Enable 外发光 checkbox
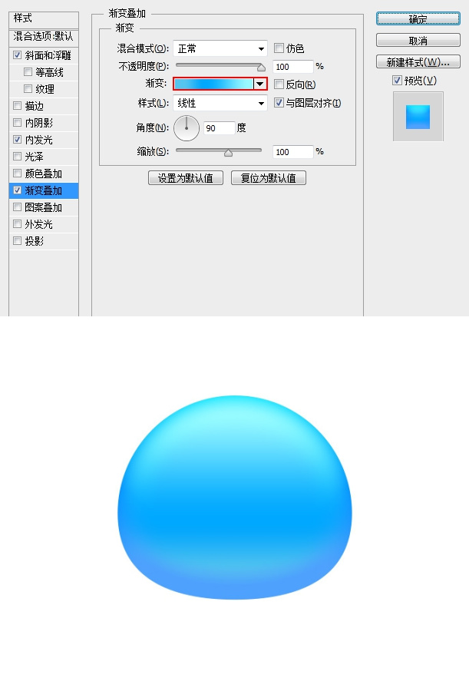 17,224
